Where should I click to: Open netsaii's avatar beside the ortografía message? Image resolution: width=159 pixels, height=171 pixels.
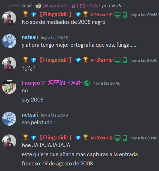point(9,41)
